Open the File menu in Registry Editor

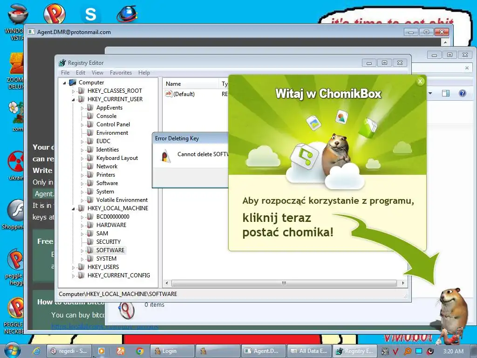tap(65, 72)
